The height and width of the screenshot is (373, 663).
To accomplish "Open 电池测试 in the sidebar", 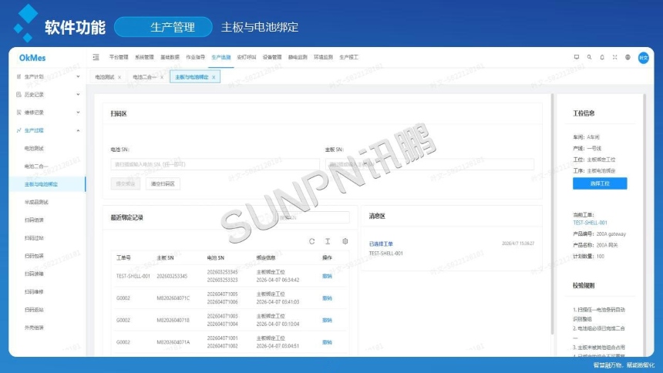I will tap(34, 149).
